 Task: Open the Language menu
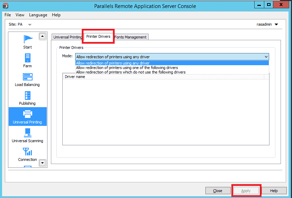[x=38, y=15]
